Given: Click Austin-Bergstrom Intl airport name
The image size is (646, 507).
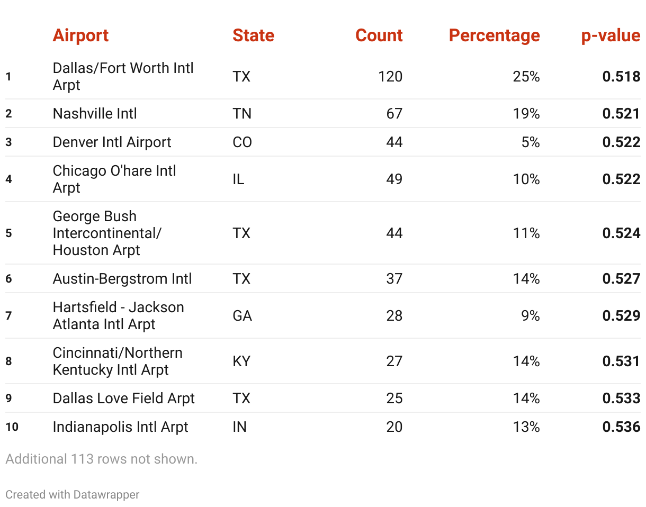Looking at the screenshot, I should tap(122, 279).
